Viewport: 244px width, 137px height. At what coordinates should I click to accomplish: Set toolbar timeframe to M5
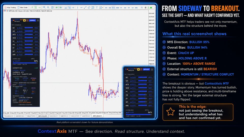pos(110,8)
